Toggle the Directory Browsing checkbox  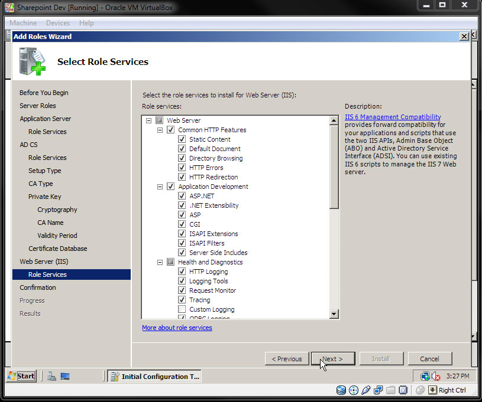point(182,158)
